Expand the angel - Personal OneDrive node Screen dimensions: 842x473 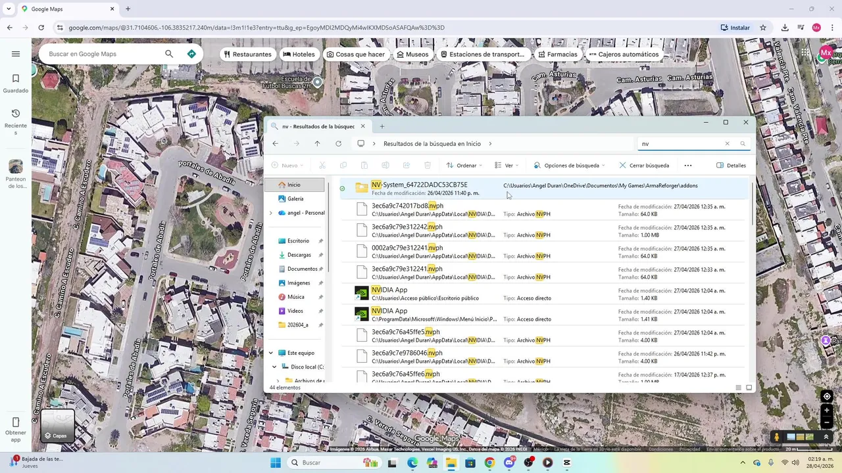pyautogui.click(x=270, y=213)
